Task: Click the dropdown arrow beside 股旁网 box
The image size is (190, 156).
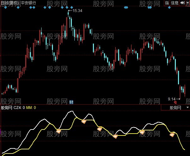Action: [187, 108]
